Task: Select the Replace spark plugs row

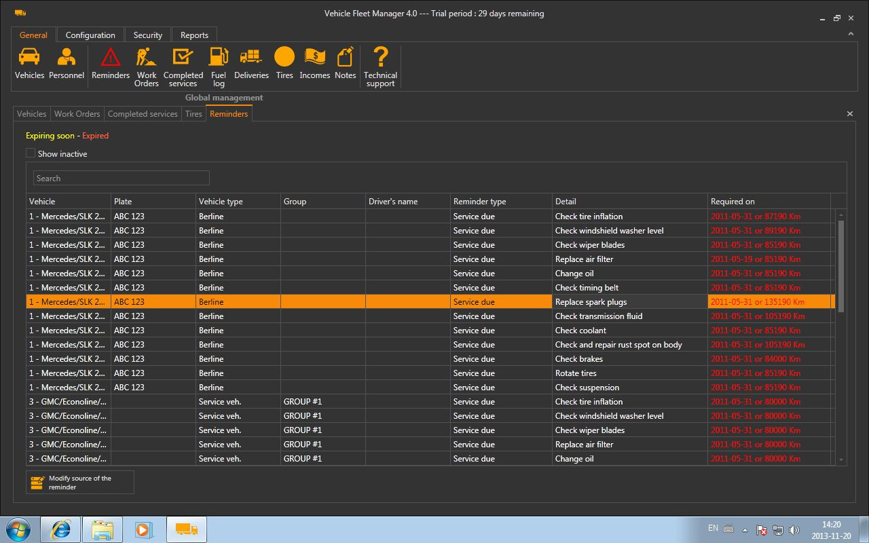Action: [x=431, y=302]
